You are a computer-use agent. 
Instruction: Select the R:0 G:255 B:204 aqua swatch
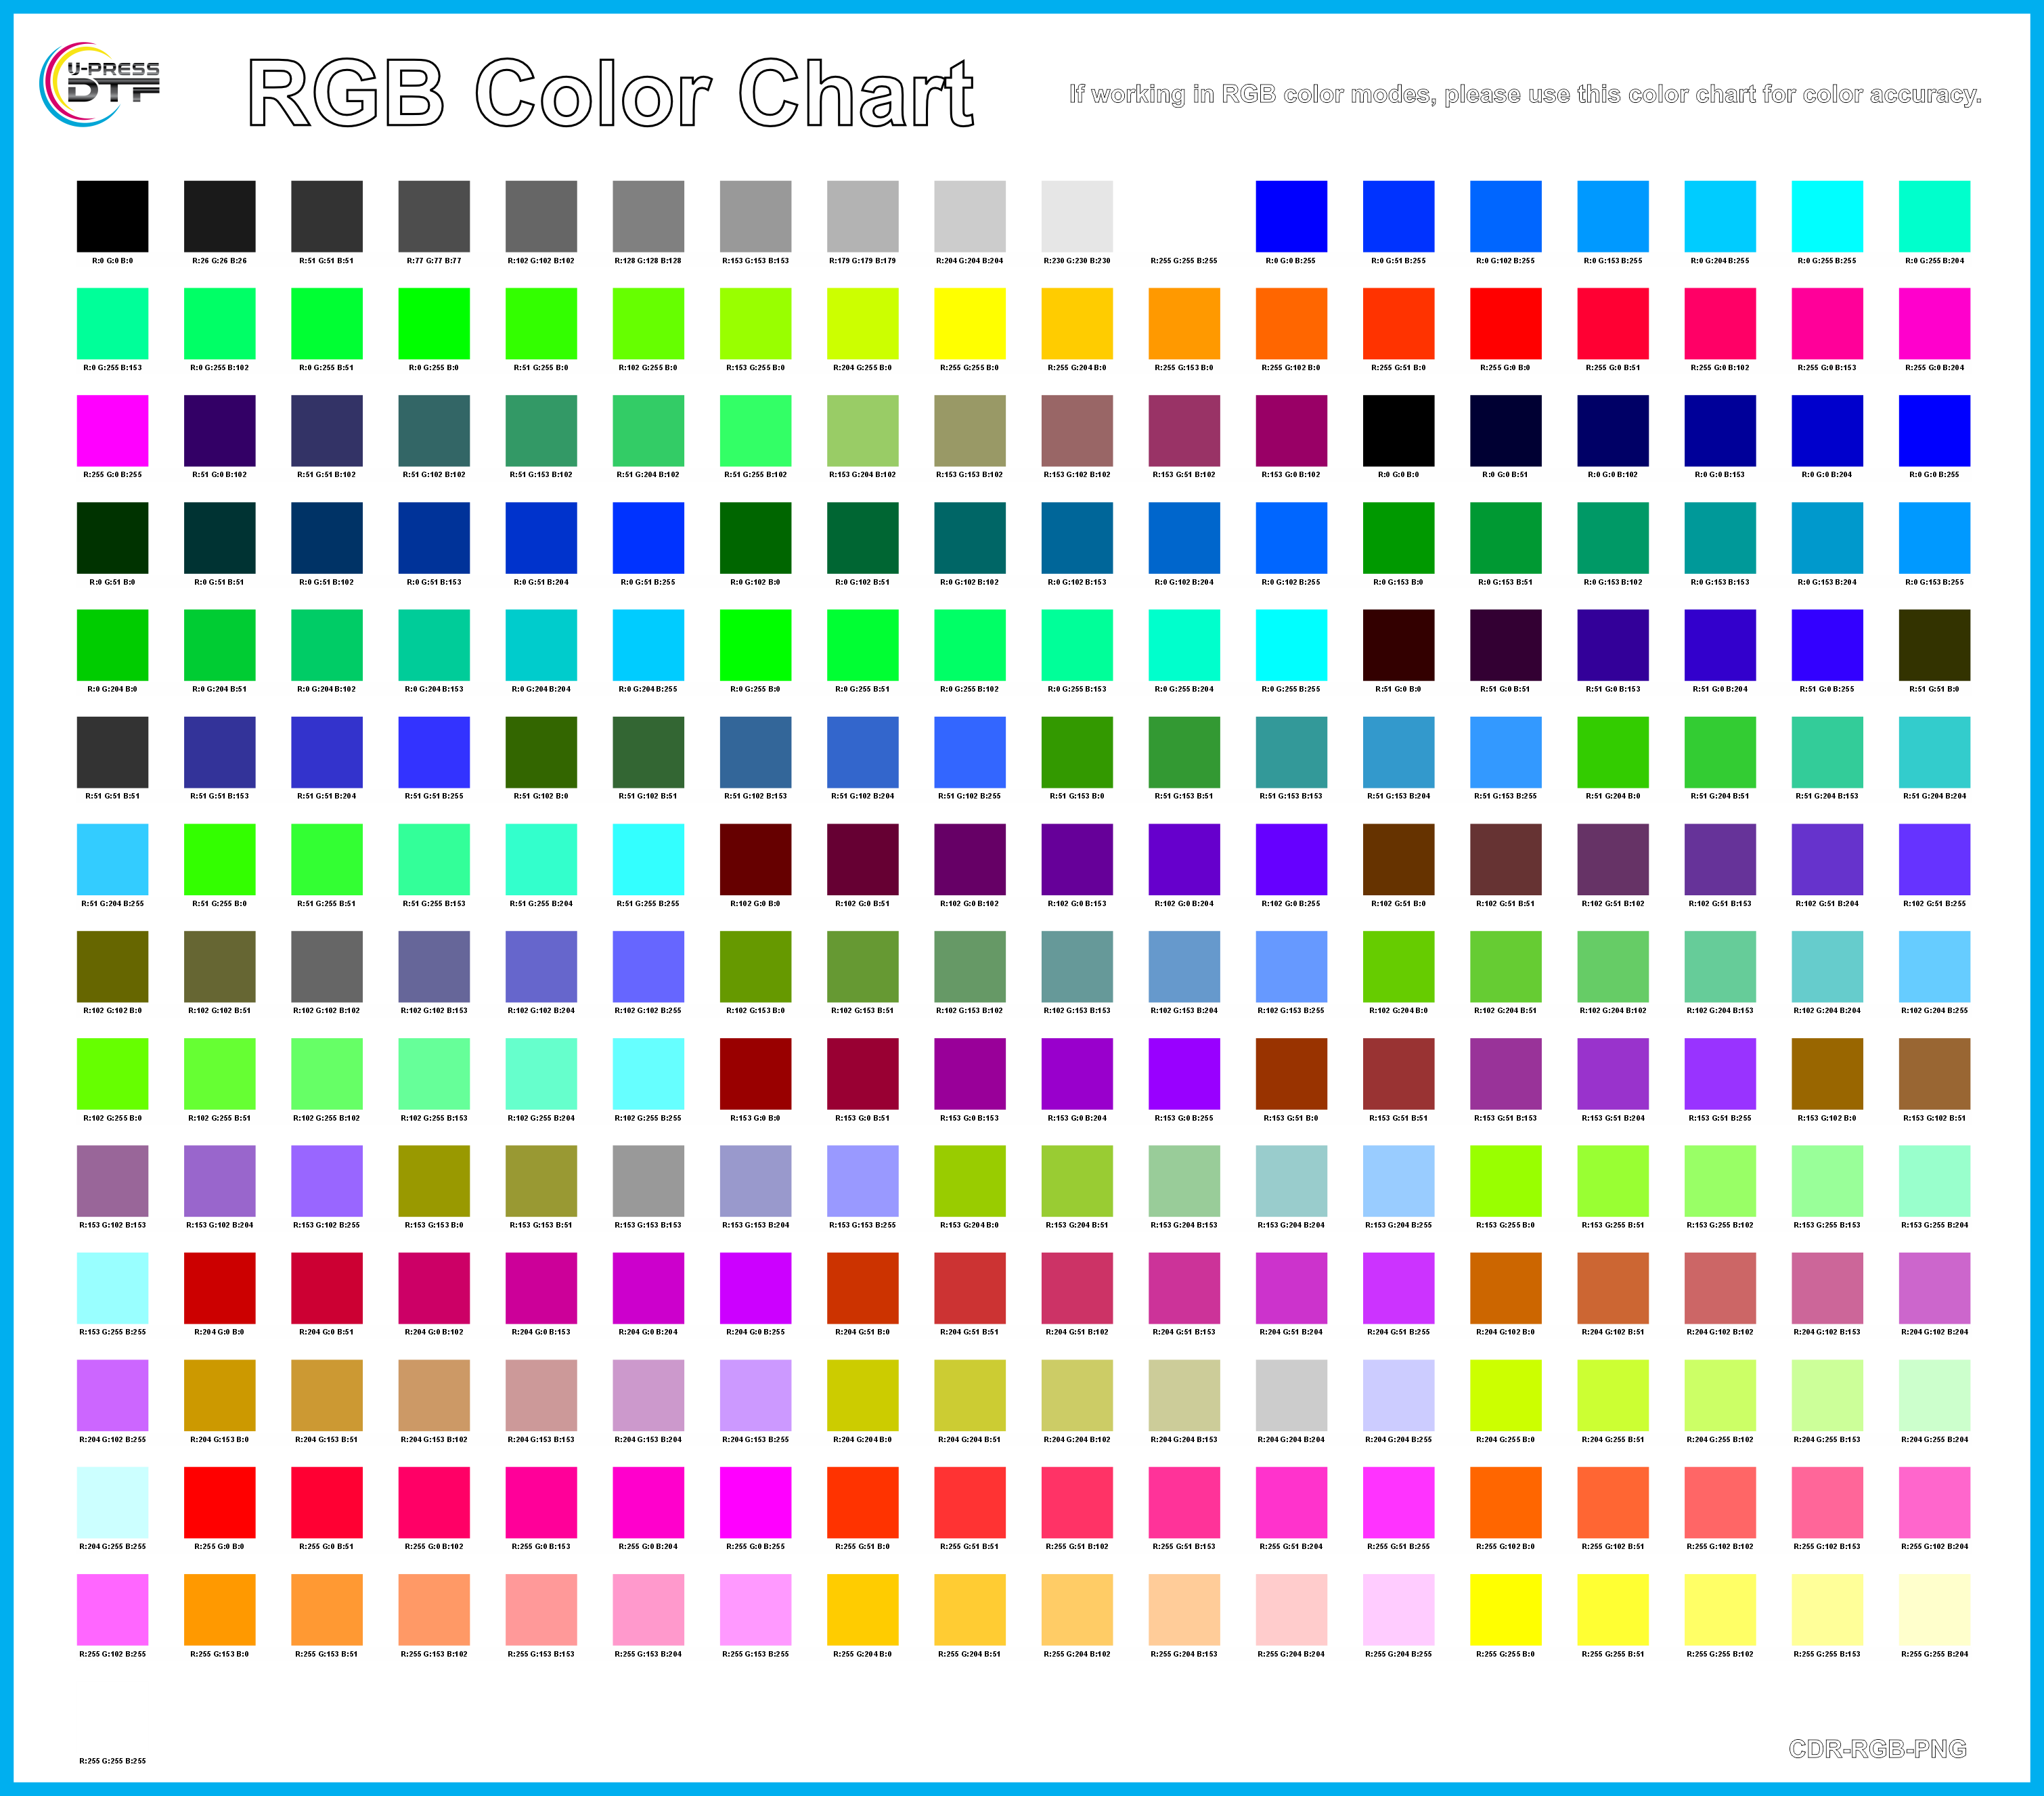[1934, 216]
